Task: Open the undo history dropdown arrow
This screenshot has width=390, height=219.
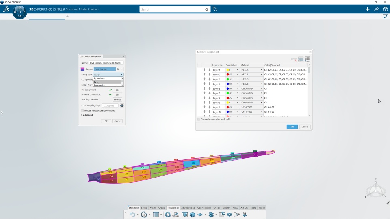Action: 138,215
